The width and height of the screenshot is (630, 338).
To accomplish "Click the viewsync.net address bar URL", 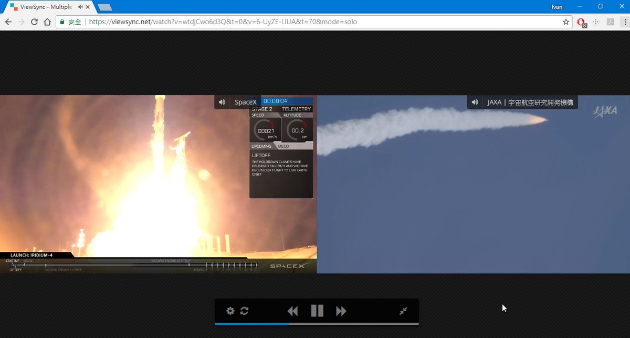I will pyautogui.click(x=224, y=22).
